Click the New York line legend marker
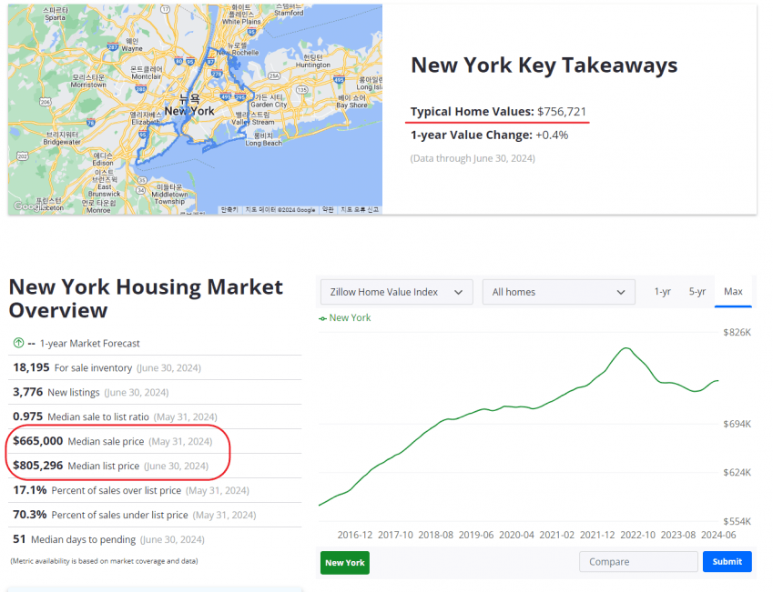The height and width of the screenshot is (592, 773). (322, 318)
